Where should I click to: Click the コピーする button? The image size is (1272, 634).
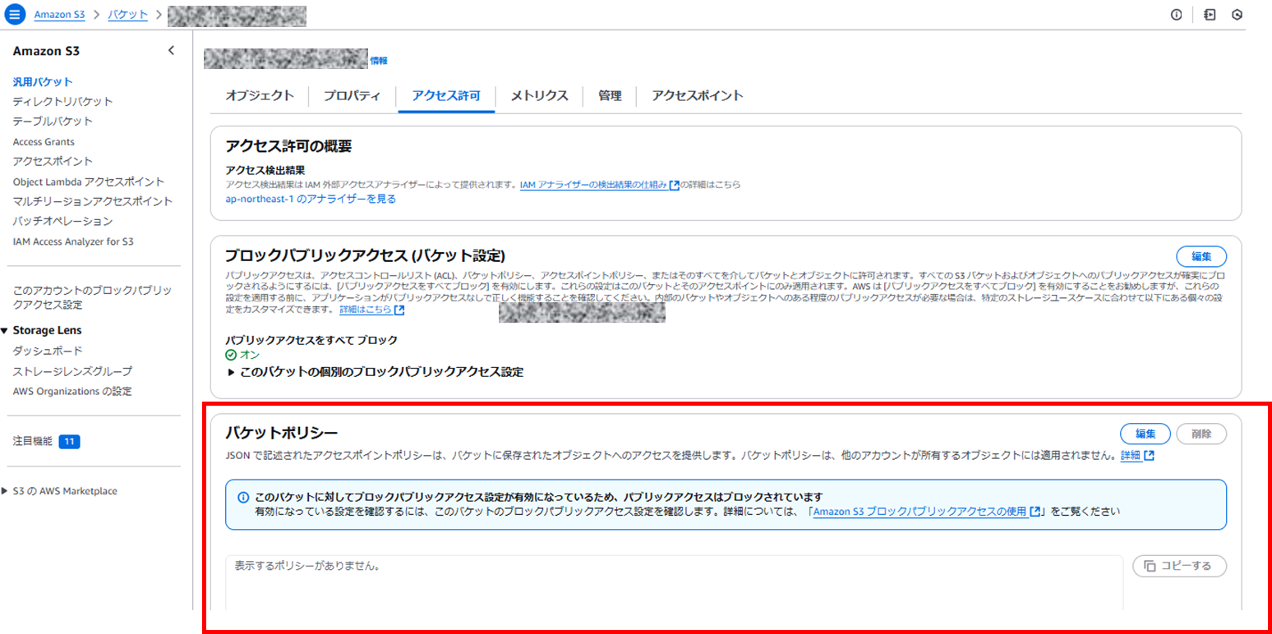coord(1179,566)
